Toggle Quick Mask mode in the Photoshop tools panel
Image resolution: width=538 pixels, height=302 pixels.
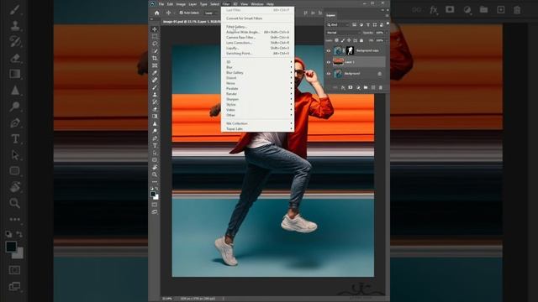point(155,205)
